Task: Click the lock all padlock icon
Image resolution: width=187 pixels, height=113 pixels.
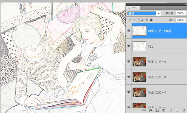Action: [151, 20]
